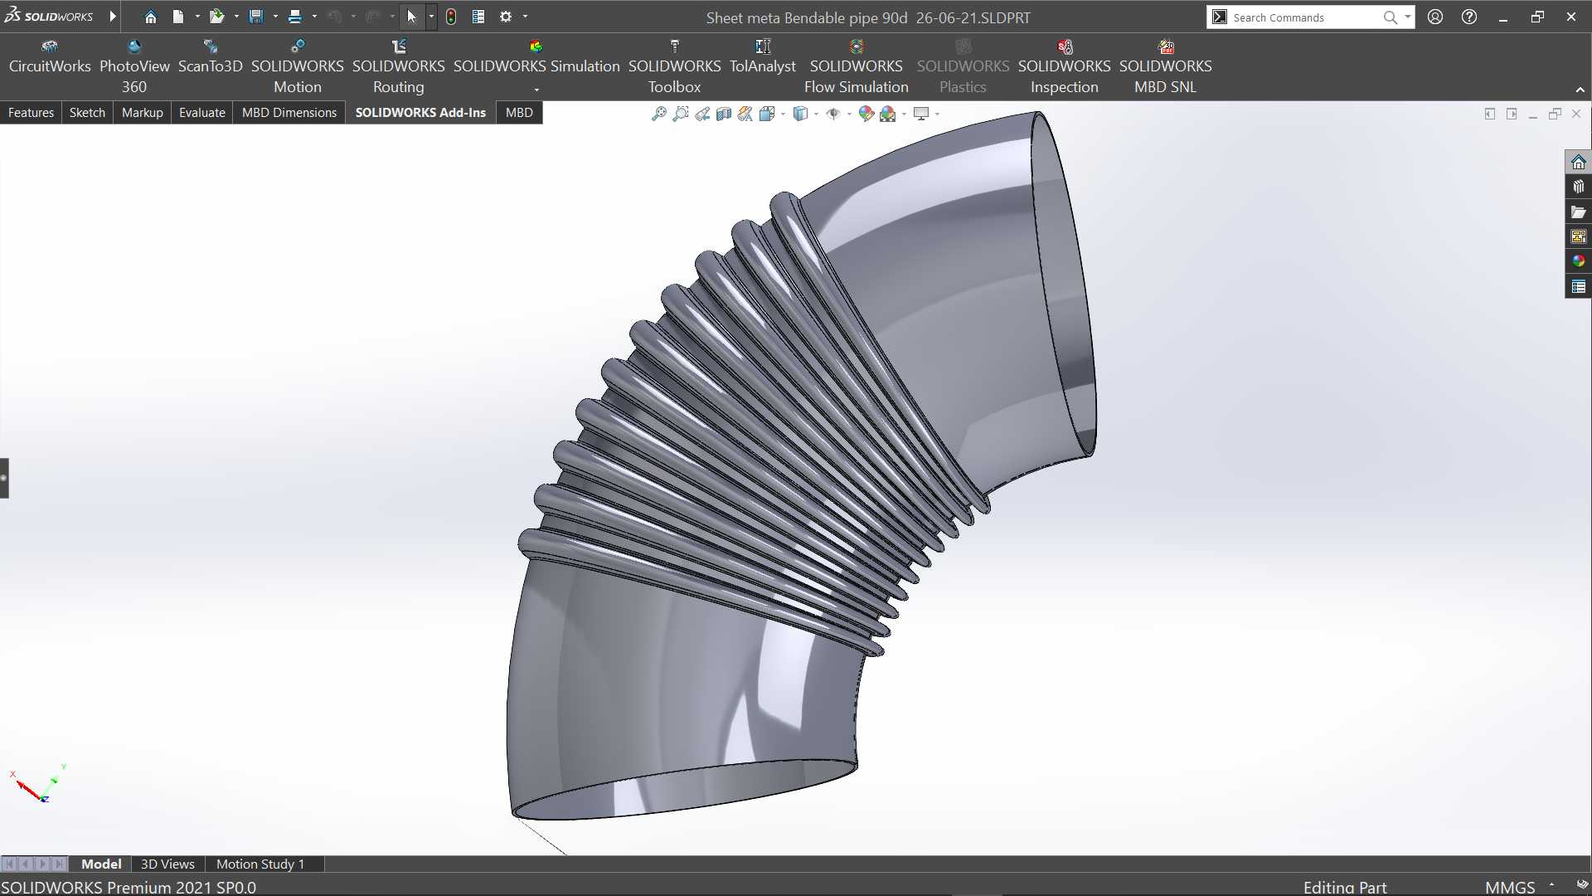This screenshot has width=1592, height=896.
Task: Click the Print icon
Action: (294, 17)
